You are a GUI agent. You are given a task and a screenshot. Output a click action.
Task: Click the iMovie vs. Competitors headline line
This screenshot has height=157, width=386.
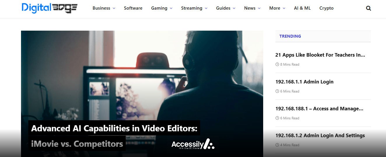77,144
